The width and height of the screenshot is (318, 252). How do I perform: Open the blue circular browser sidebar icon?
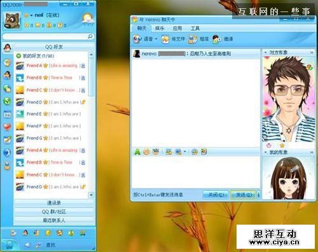click(8, 153)
